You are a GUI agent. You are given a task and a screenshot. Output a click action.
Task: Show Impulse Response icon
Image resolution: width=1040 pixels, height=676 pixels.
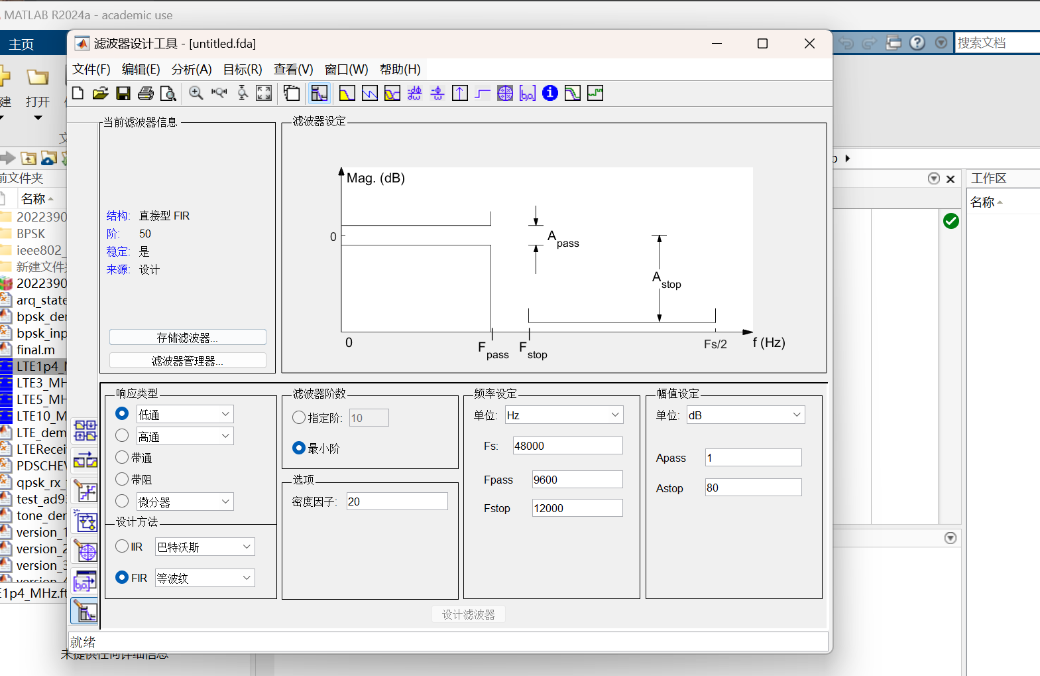460,94
